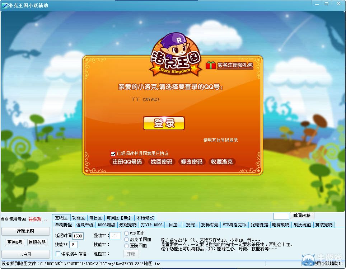Select the 暗算刷物 sub-tab
Screen dimensions: 346x269
281,225
